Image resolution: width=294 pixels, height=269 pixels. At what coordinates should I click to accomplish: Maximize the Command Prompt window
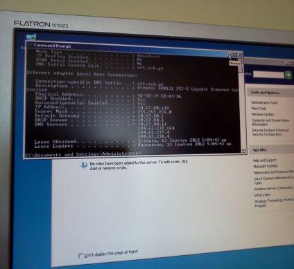click(235, 55)
